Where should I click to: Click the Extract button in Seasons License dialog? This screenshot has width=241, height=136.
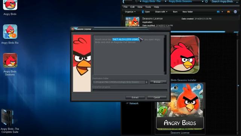135,97
